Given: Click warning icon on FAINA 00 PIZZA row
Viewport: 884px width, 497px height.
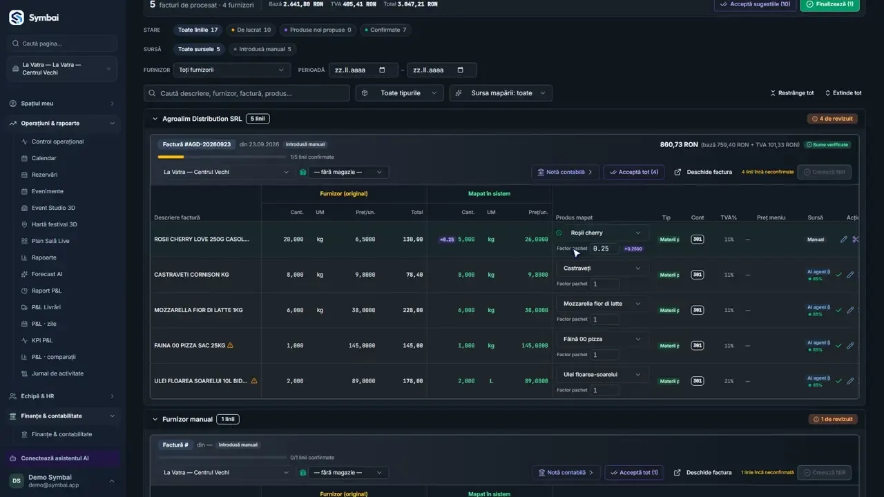Looking at the screenshot, I should pos(231,345).
